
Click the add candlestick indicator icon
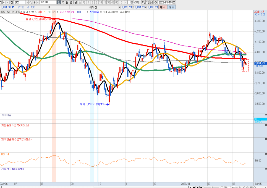tap(143, 2)
